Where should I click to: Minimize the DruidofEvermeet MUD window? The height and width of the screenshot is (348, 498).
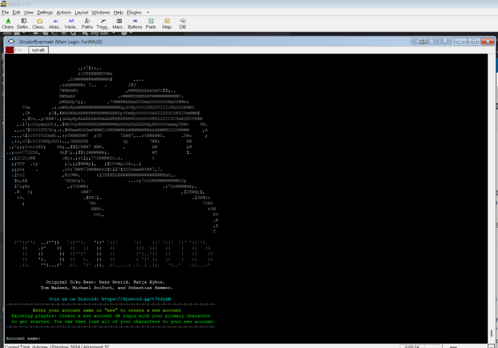tap(460, 42)
